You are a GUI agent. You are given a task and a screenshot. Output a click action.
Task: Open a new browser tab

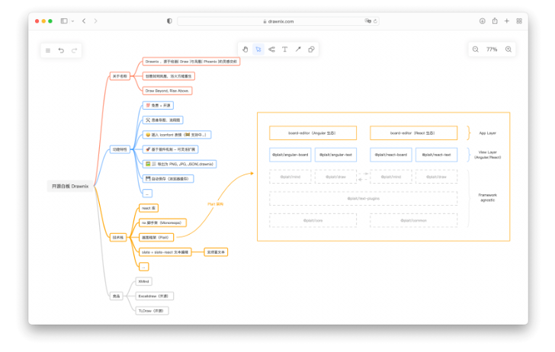(x=507, y=21)
